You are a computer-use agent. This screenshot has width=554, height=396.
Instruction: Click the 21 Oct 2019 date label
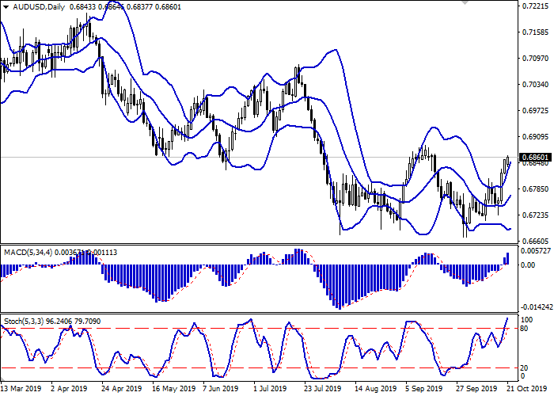(x=520, y=389)
